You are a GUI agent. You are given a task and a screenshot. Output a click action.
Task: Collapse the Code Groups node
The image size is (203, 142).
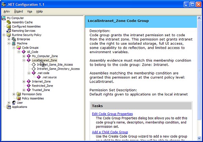[14, 48]
